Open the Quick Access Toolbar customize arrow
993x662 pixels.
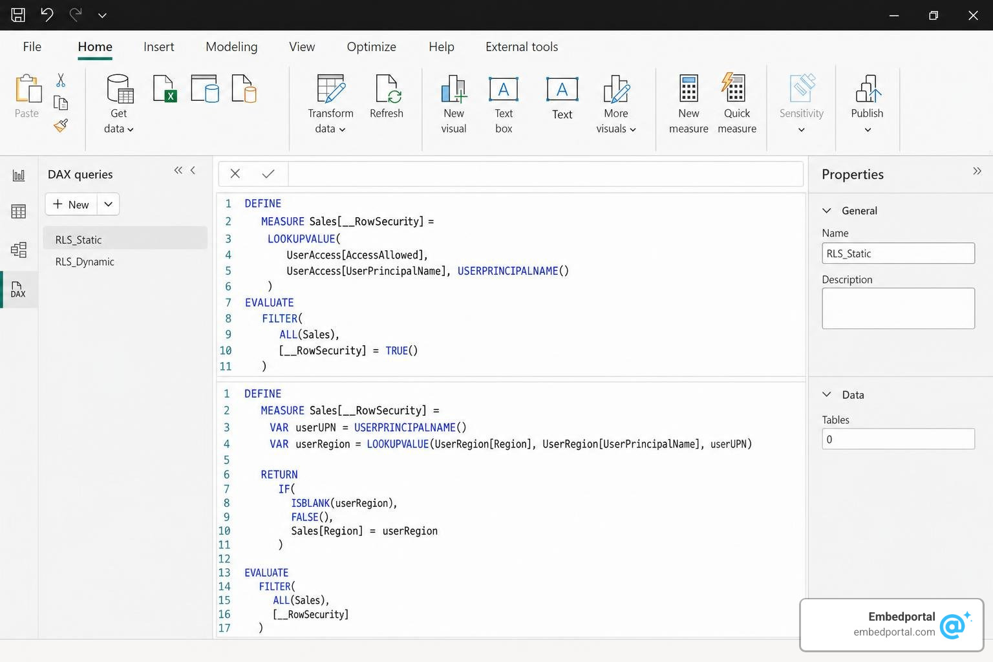point(102,15)
